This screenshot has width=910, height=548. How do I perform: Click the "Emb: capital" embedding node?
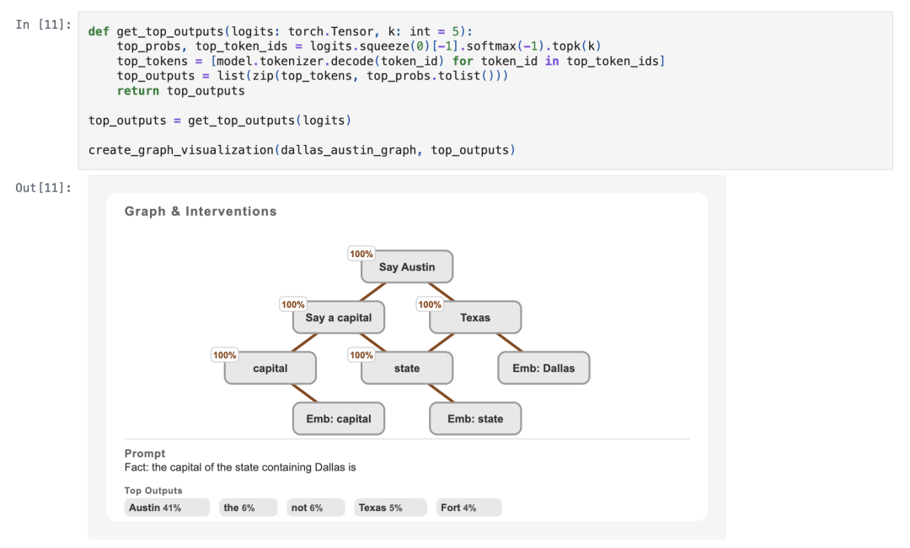click(339, 419)
